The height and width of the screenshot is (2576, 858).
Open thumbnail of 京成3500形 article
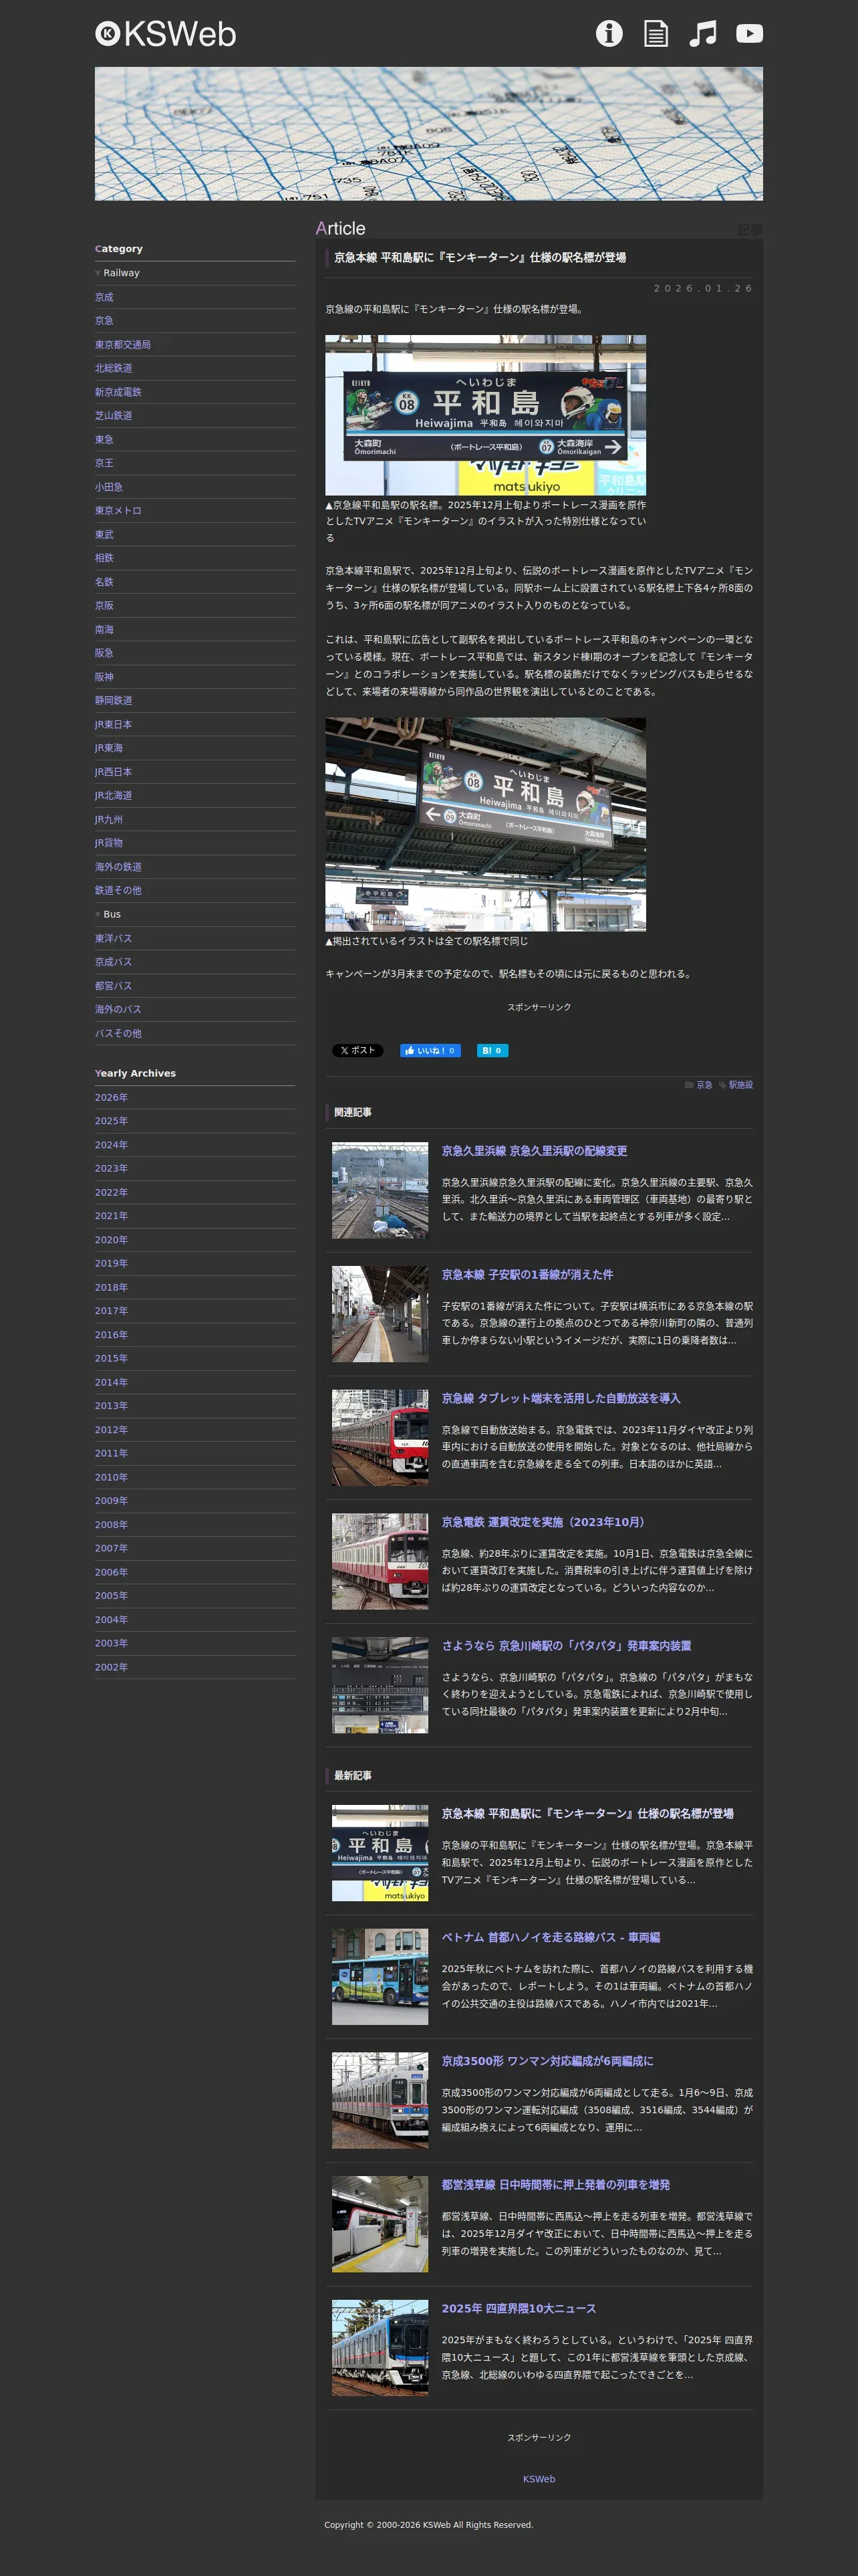[x=380, y=2100]
